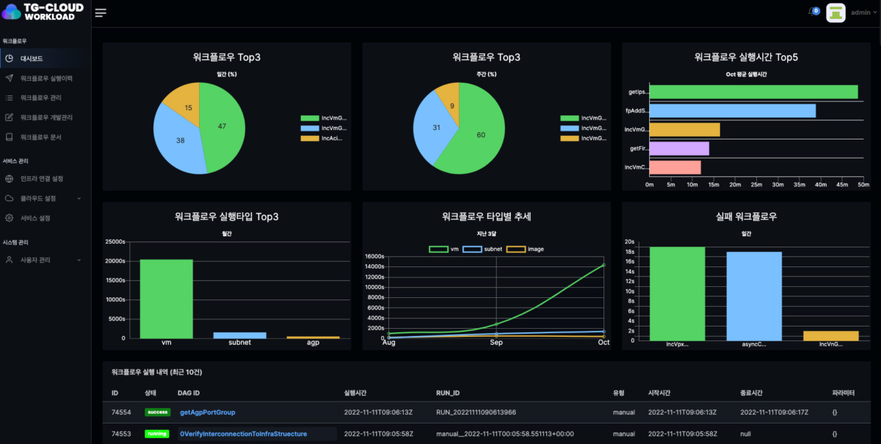Open the getAgpPortGroup DAG link
The width and height of the screenshot is (881, 444).
[207, 412]
